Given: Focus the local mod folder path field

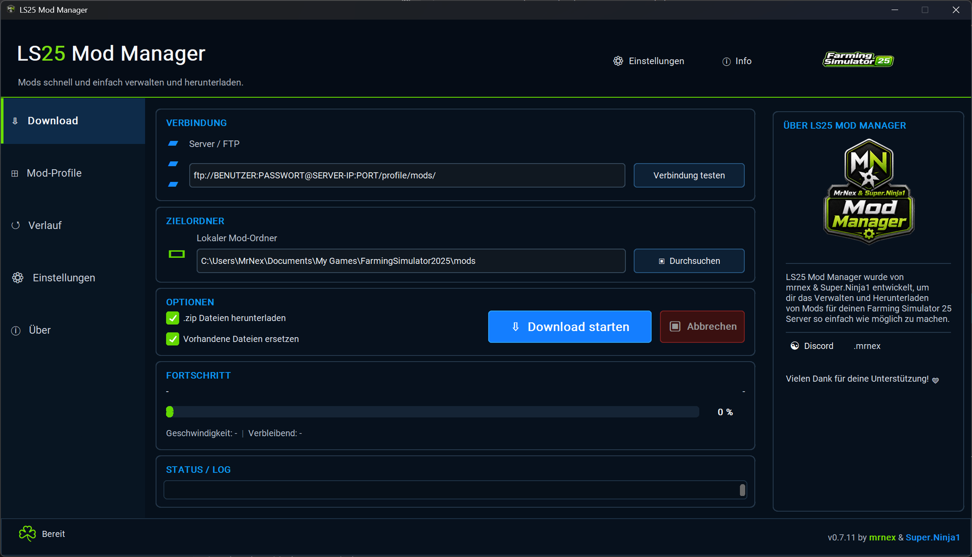Looking at the screenshot, I should coord(411,261).
